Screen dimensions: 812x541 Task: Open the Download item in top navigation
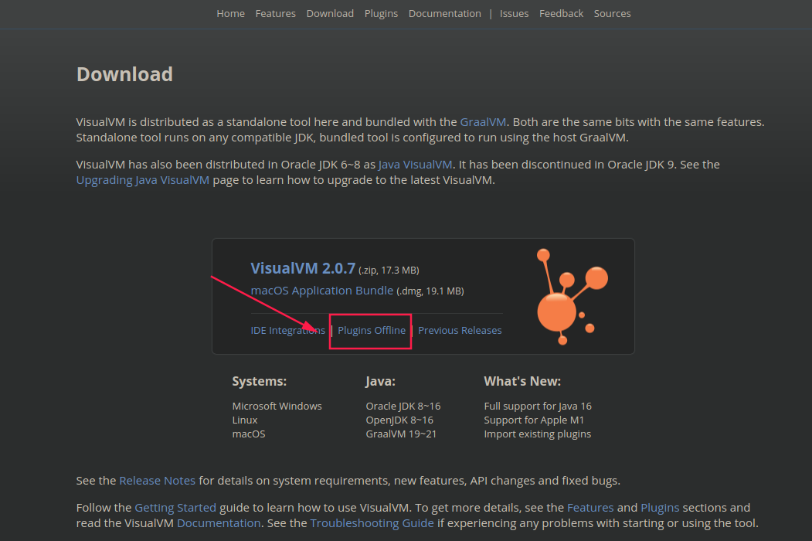pyautogui.click(x=330, y=13)
